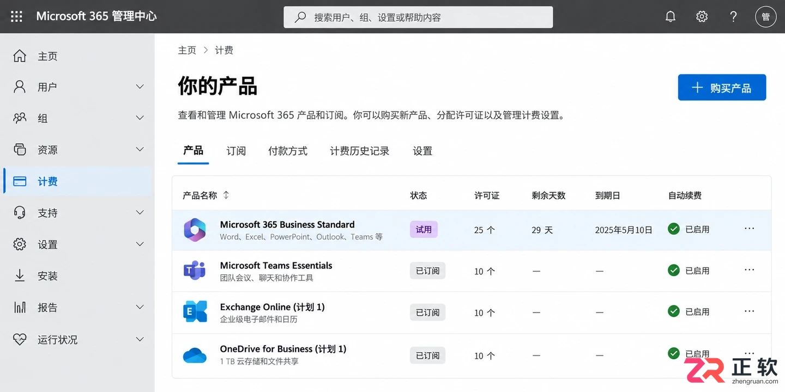Click the 安装 download icon in sidebar
This screenshot has width=785, height=392.
point(20,275)
